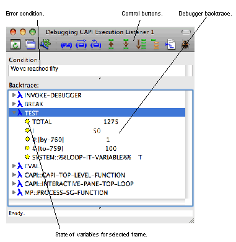Click the blue parentheses icon with return arrow
The width and height of the screenshot is (236, 242).
[x=96, y=44]
